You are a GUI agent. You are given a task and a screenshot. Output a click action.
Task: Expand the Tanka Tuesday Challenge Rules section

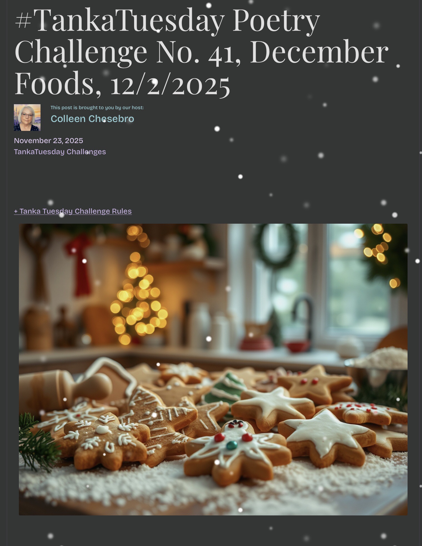73,211
